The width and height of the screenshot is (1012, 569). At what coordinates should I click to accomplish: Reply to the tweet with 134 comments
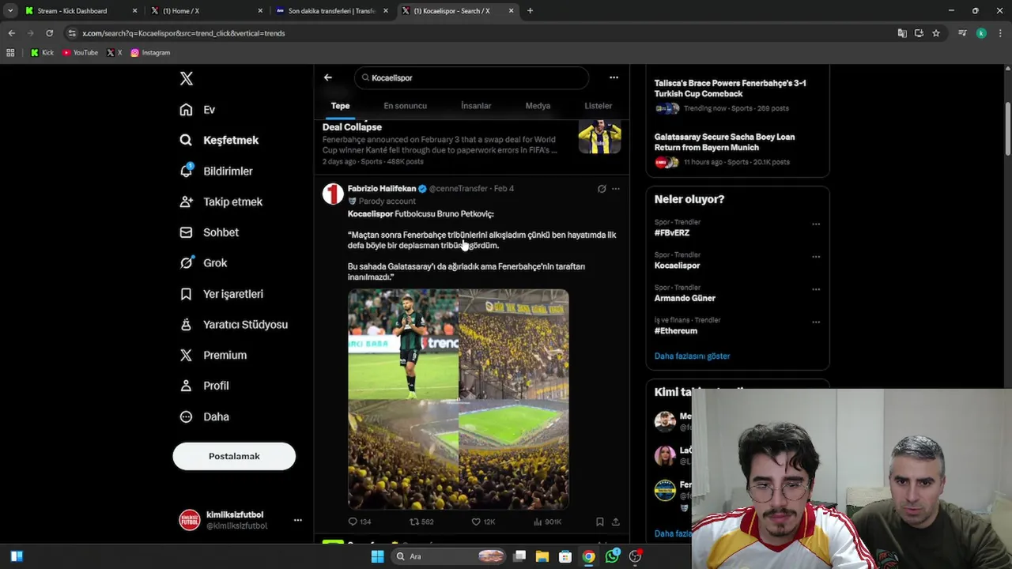360,522
